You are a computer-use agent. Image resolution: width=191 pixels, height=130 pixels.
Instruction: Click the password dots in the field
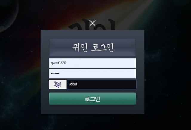click(x=55, y=73)
